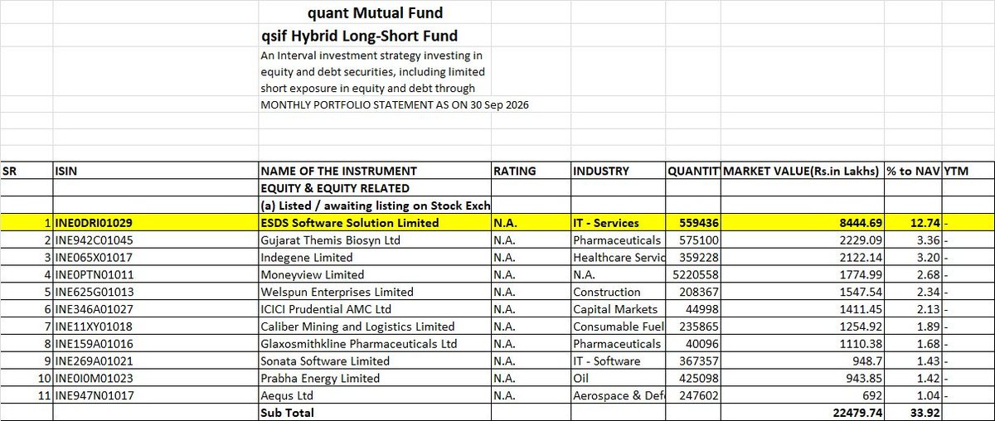Select market value cell '2229.09'
This screenshot has height=421, width=995.
[803, 240]
